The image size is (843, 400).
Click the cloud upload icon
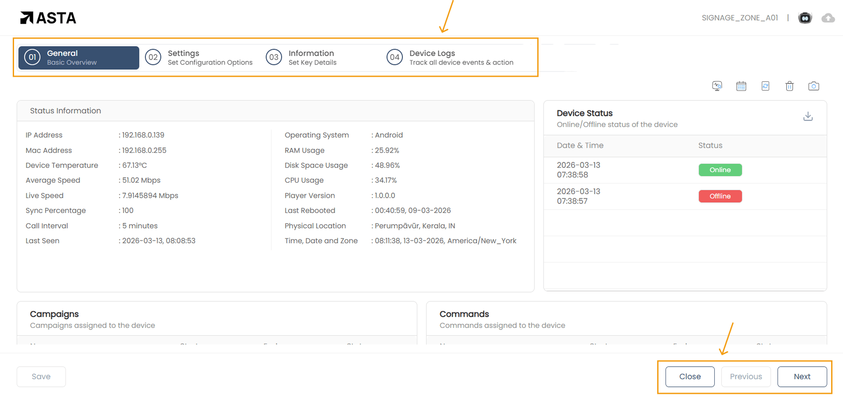pyautogui.click(x=828, y=18)
